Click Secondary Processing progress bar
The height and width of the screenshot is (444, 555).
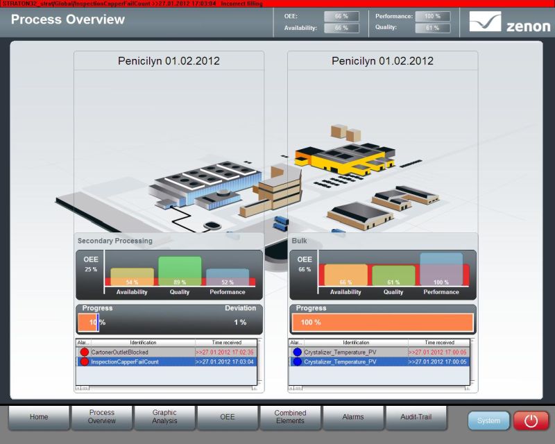(90, 323)
